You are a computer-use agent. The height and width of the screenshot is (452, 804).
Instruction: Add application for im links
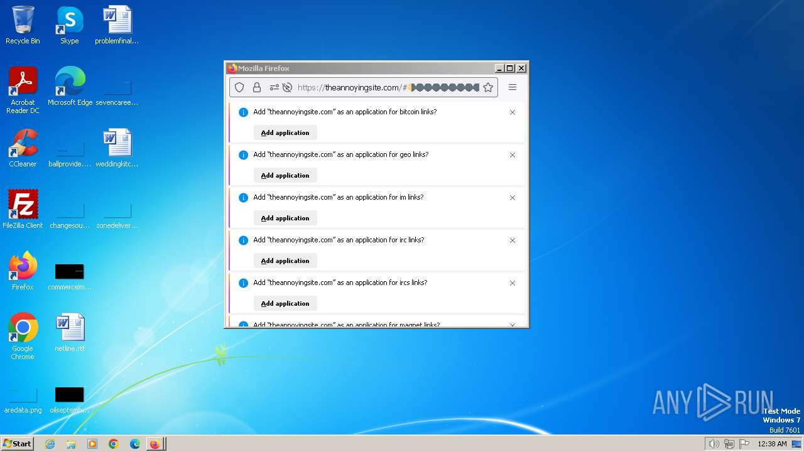(285, 218)
